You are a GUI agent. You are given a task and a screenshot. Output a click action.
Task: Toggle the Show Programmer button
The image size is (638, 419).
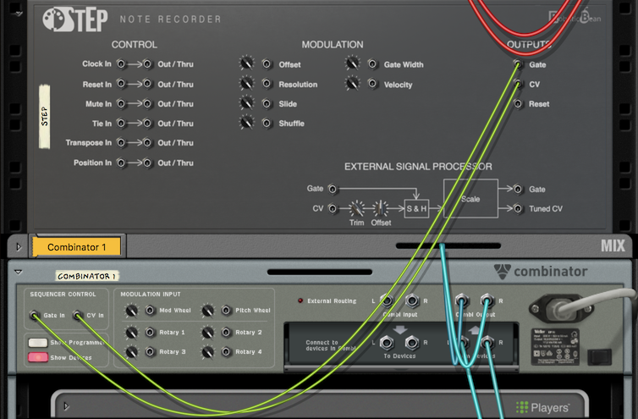[x=38, y=343]
